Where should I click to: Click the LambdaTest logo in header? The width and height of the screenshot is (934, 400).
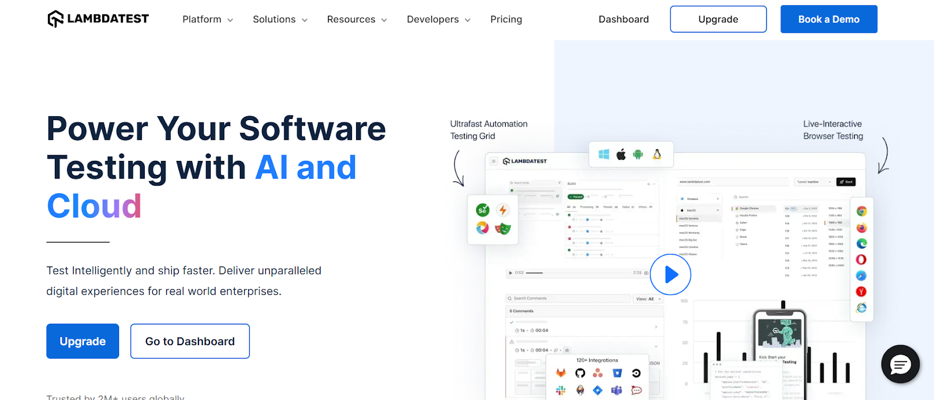98,19
